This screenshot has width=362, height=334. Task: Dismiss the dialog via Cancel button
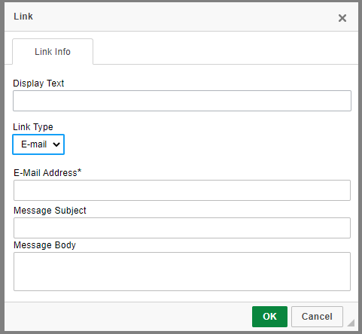point(317,317)
